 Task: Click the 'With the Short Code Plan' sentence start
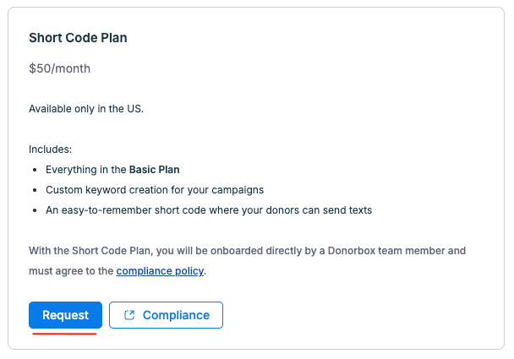point(90,251)
